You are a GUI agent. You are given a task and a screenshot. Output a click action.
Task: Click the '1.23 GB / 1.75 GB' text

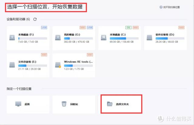[x=74, y=69]
